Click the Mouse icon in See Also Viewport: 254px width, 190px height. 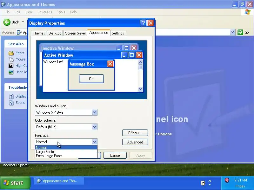pyautogui.click(x=11, y=59)
